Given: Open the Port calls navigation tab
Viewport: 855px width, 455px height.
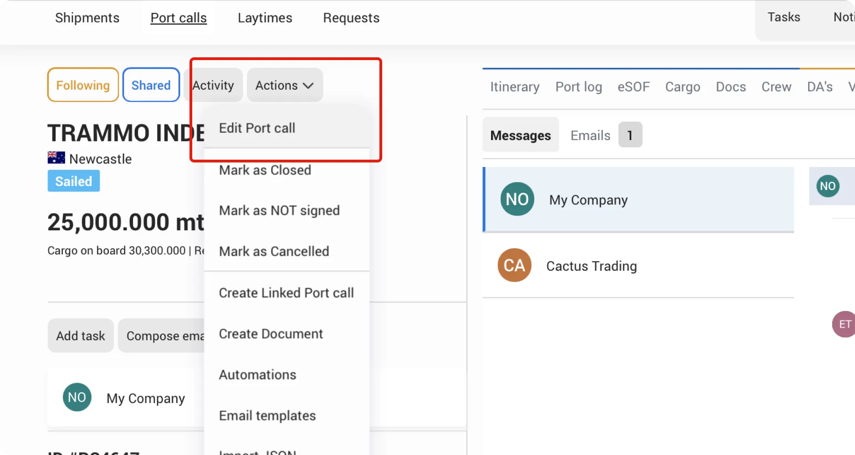Looking at the screenshot, I should (179, 18).
